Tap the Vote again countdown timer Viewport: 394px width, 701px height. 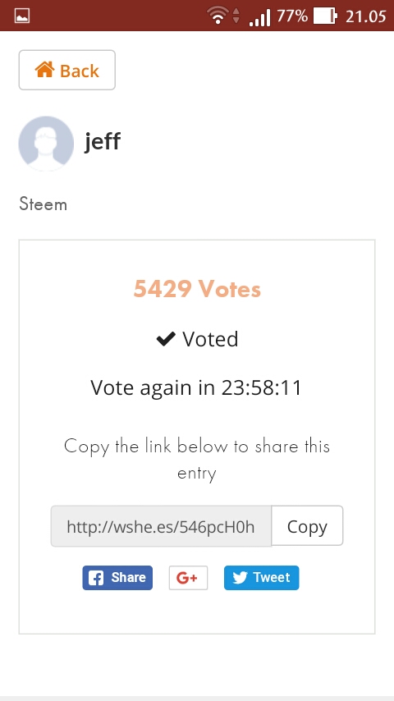click(x=197, y=387)
